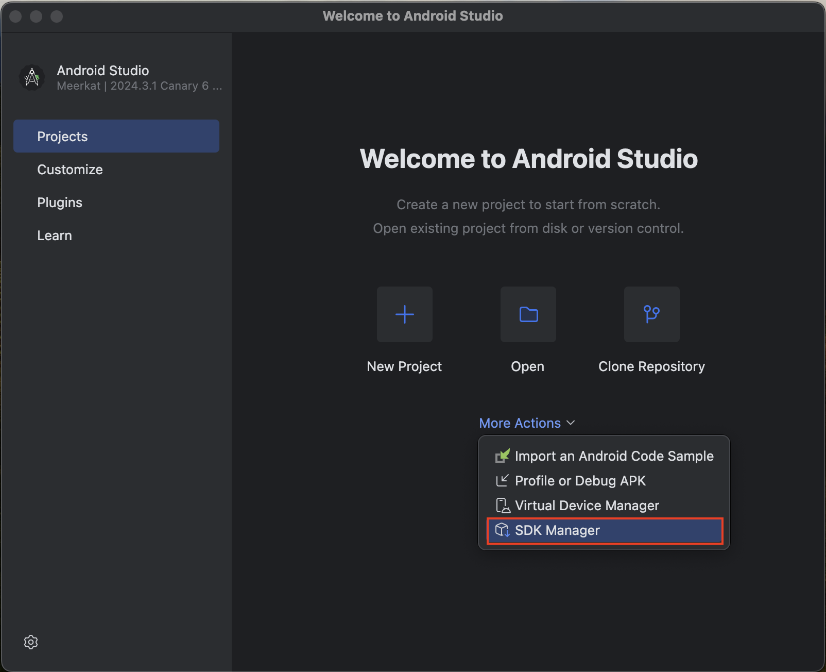
Task: Go to the Learn tab
Action: 116,235
